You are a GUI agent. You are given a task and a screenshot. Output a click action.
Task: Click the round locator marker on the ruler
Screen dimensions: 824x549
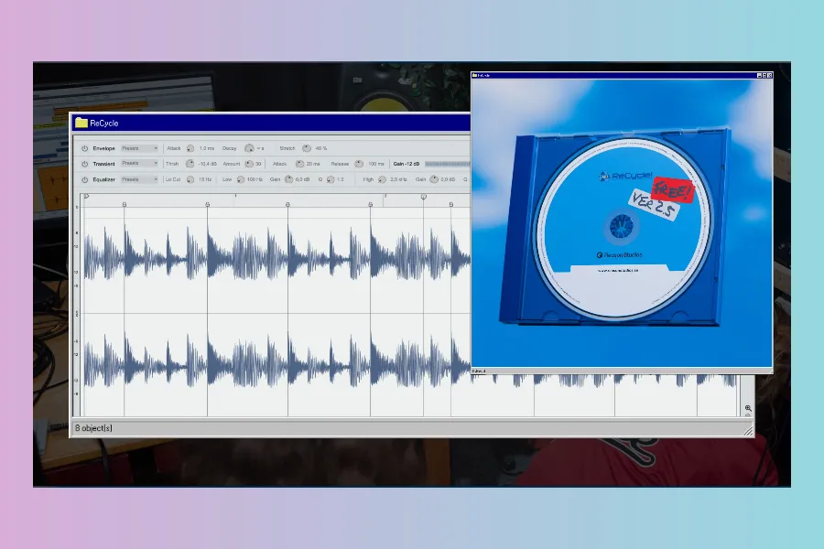click(423, 196)
